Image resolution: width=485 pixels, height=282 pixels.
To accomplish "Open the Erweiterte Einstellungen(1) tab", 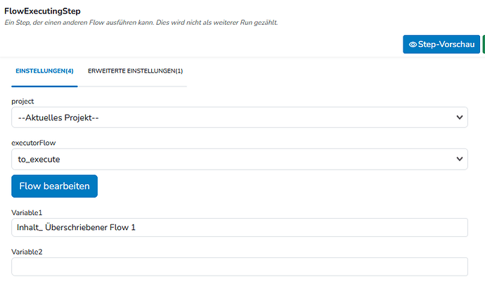I will coord(135,71).
